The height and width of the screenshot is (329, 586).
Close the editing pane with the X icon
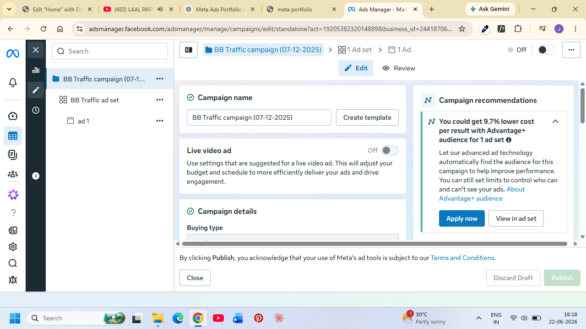pos(36,50)
